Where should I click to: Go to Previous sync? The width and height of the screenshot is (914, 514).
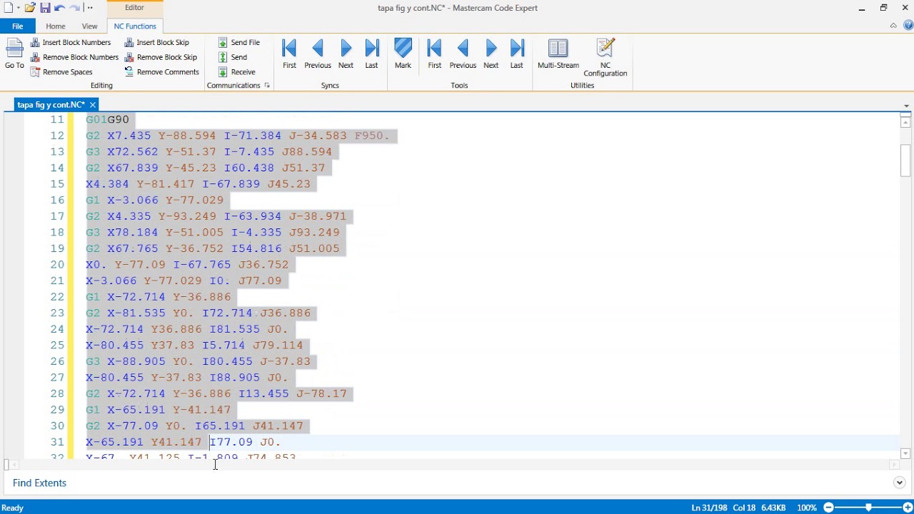tap(318, 54)
